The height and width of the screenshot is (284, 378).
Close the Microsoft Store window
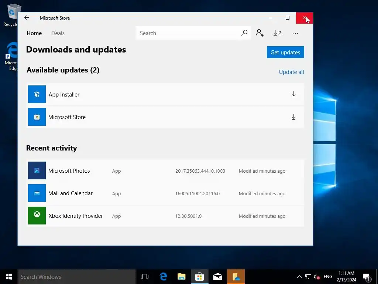305,18
